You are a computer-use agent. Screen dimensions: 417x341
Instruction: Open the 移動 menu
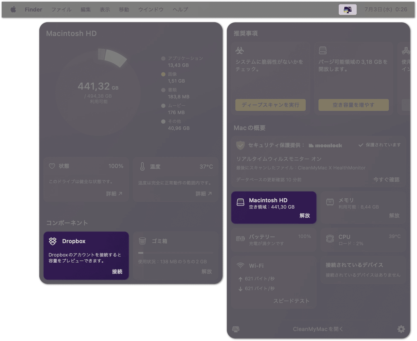(124, 9)
